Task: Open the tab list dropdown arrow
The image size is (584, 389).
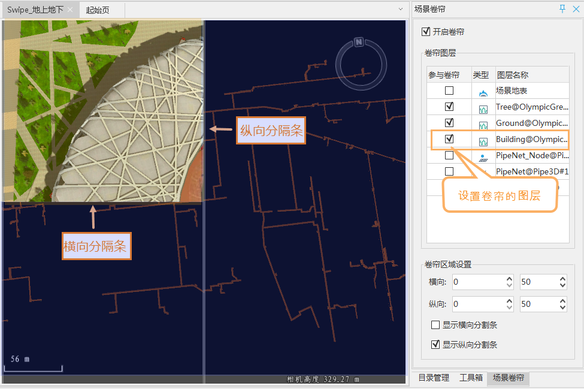Action: tap(401, 10)
